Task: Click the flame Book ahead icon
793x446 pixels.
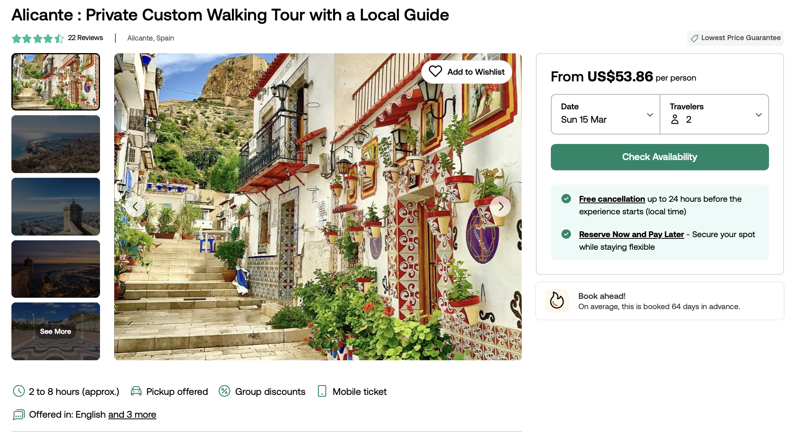Action: [x=557, y=301]
